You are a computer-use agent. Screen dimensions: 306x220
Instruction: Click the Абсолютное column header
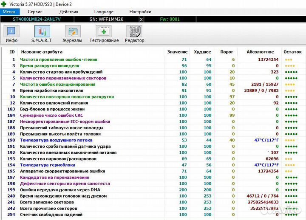click(260, 52)
